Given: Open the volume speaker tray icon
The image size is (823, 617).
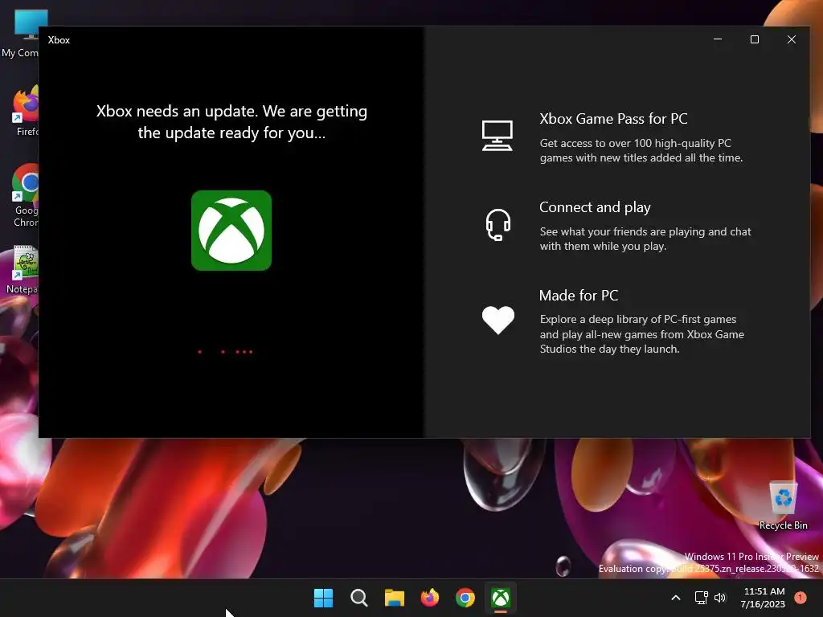Looking at the screenshot, I should [720, 598].
